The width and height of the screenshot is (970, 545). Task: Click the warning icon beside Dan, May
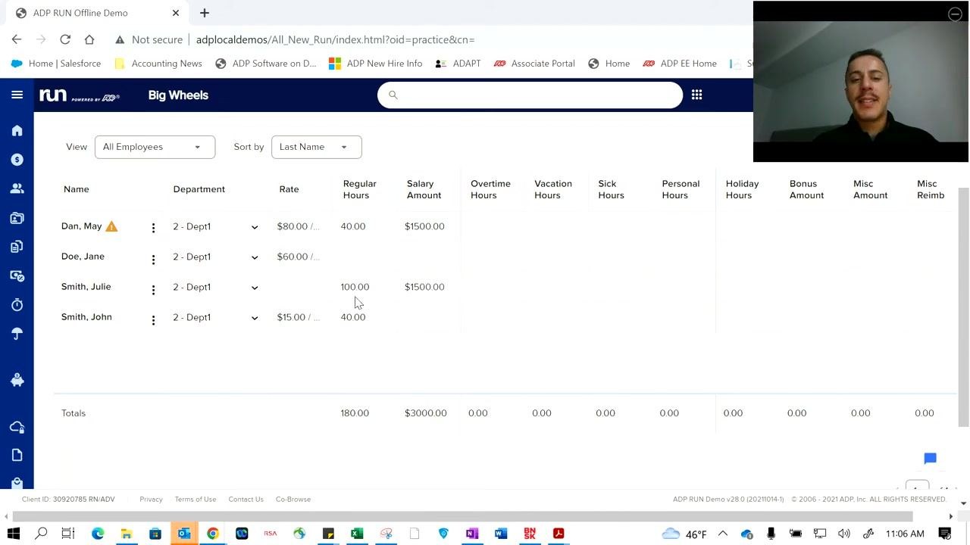tap(111, 226)
